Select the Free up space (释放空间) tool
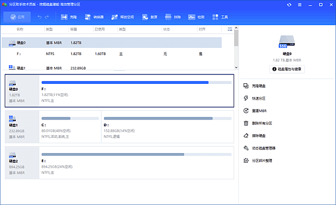Viewport: 336px width, 205px height. pos(114,17)
